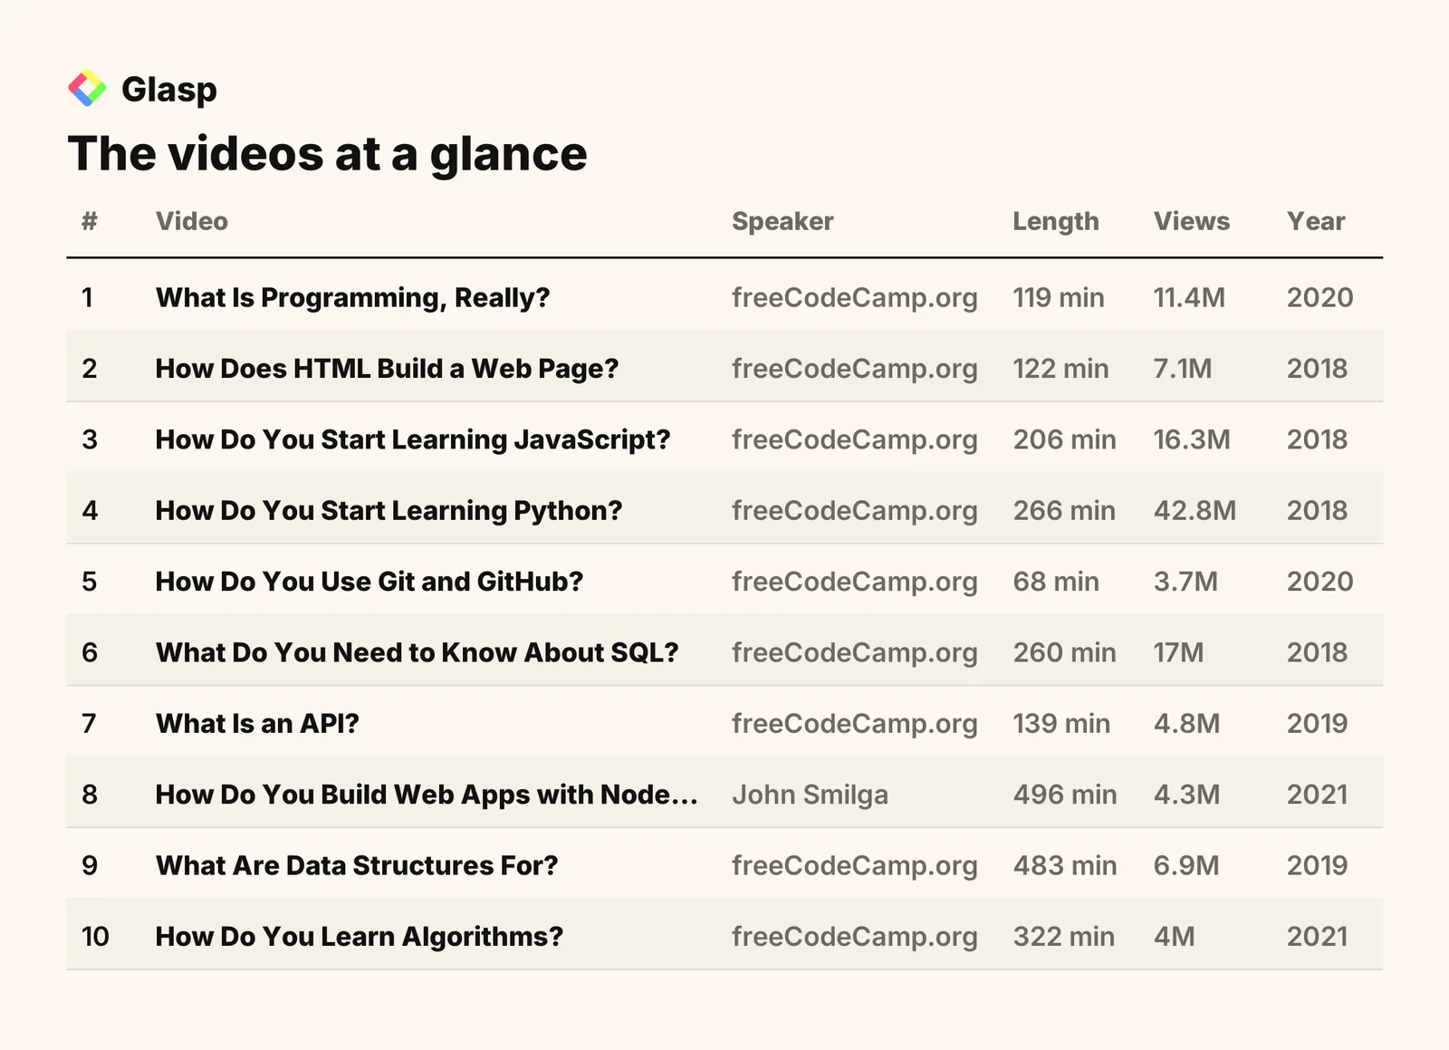Select 'How Do You Start Learning Python?'
The height and width of the screenshot is (1050, 1449).
pyautogui.click(x=389, y=511)
